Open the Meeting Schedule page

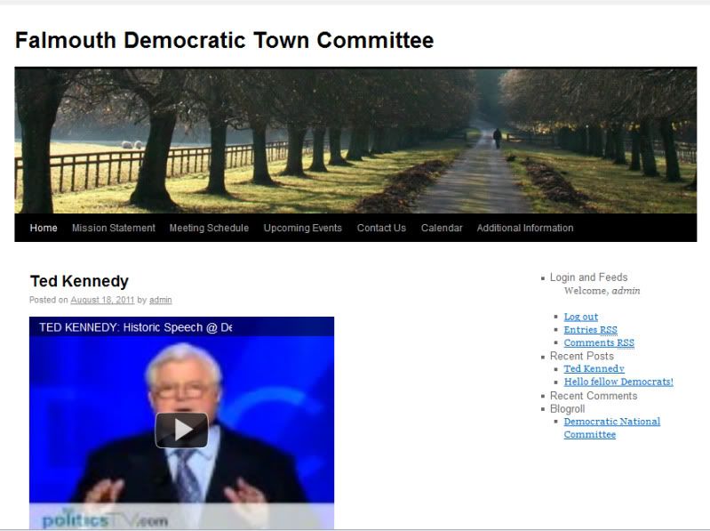[x=209, y=229]
